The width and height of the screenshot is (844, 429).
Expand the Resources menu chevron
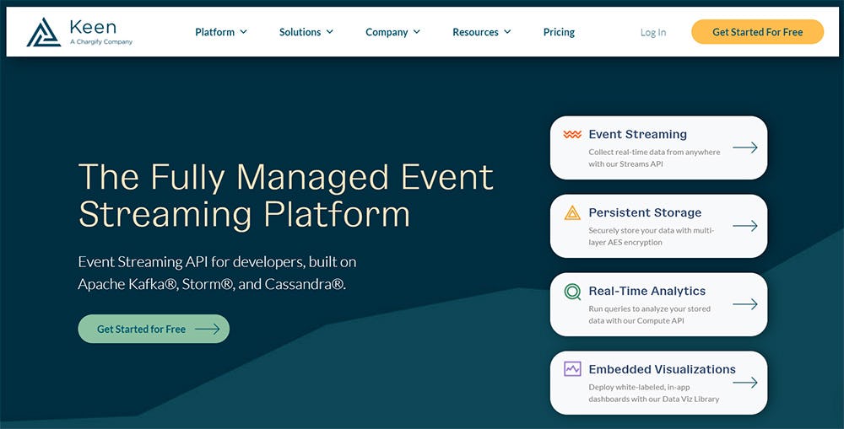tap(507, 32)
